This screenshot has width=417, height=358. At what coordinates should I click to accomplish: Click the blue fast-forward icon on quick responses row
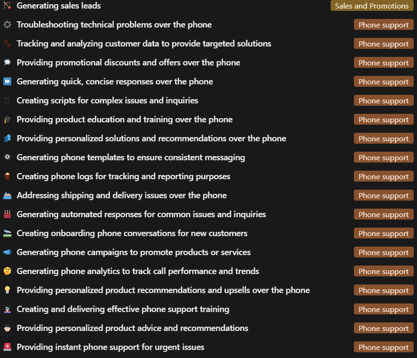coord(7,82)
